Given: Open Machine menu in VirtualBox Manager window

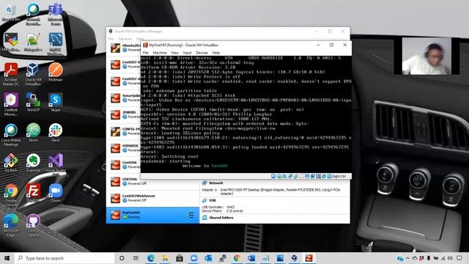Looking at the screenshot, I should 125,39.
